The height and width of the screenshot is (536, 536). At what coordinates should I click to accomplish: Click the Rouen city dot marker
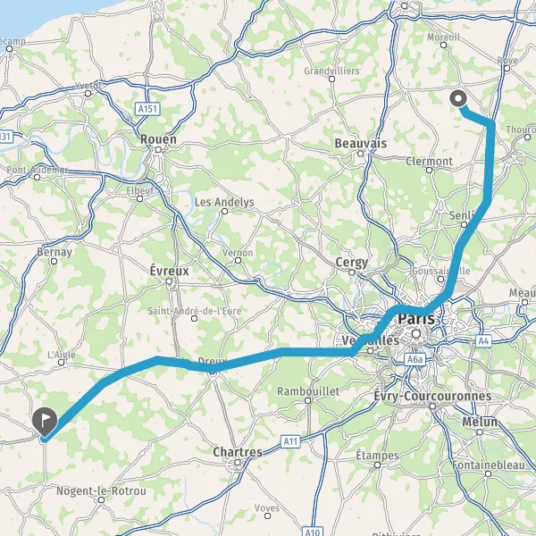point(158,150)
